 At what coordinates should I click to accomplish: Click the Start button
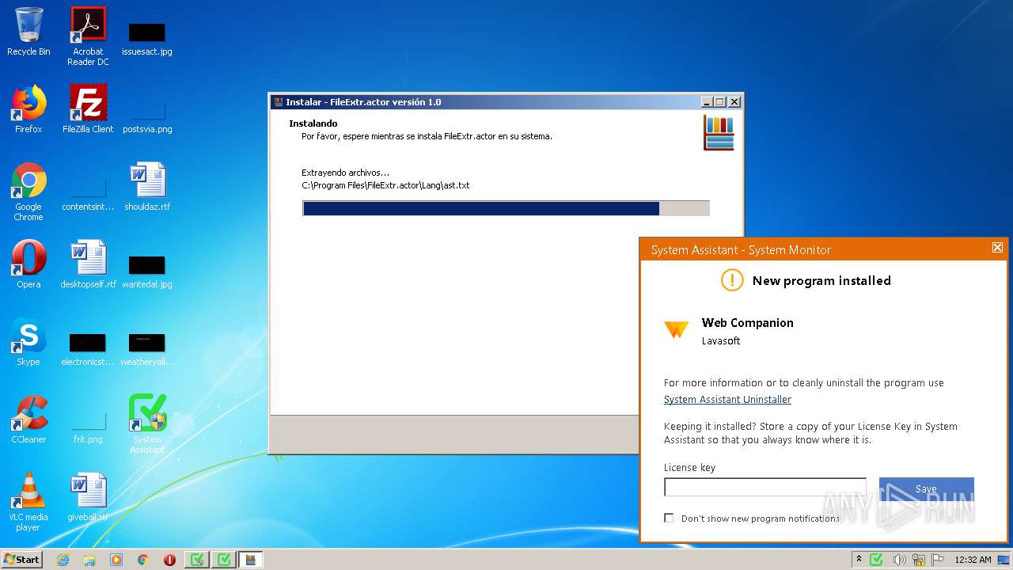pyautogui.click(x=21, y=560)
